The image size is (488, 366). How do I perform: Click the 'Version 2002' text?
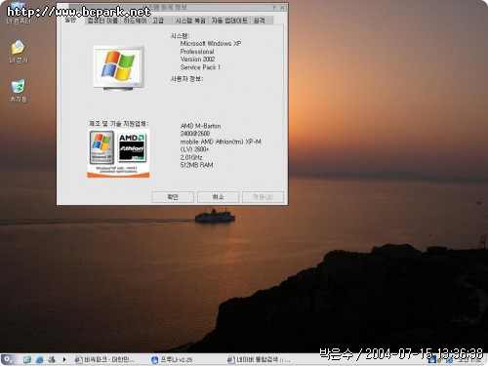[x=197, y=60]
